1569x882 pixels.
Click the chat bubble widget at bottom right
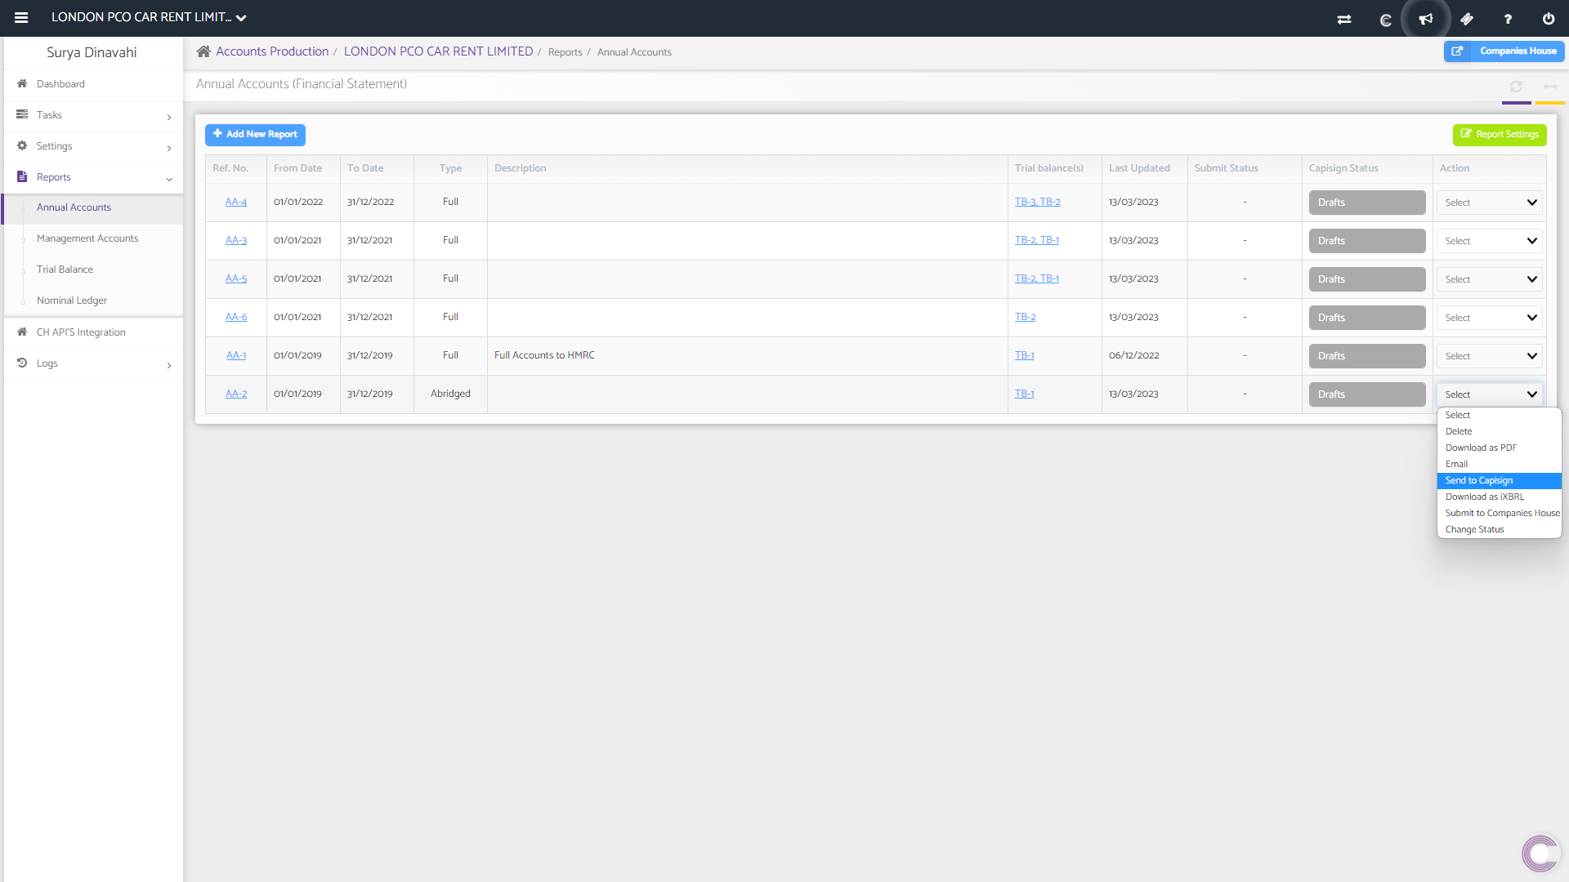1540,853
